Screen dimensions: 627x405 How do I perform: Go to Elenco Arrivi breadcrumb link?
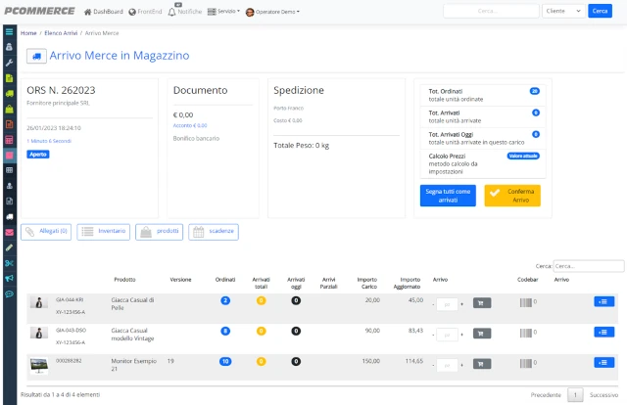pyautogui.click(x=61, y=33)
